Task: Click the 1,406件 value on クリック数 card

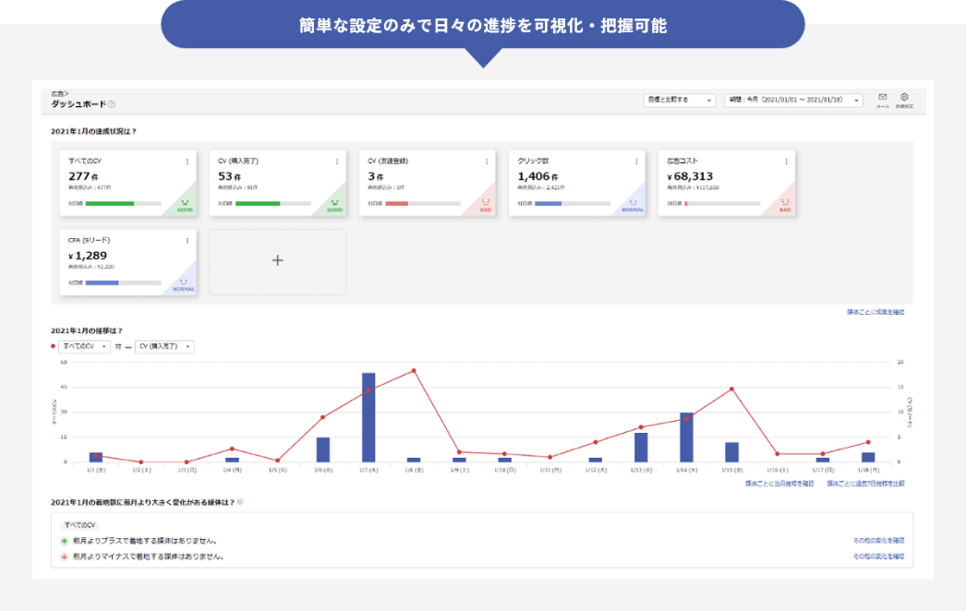Action: pyautogui.click(x=537, y=176)
